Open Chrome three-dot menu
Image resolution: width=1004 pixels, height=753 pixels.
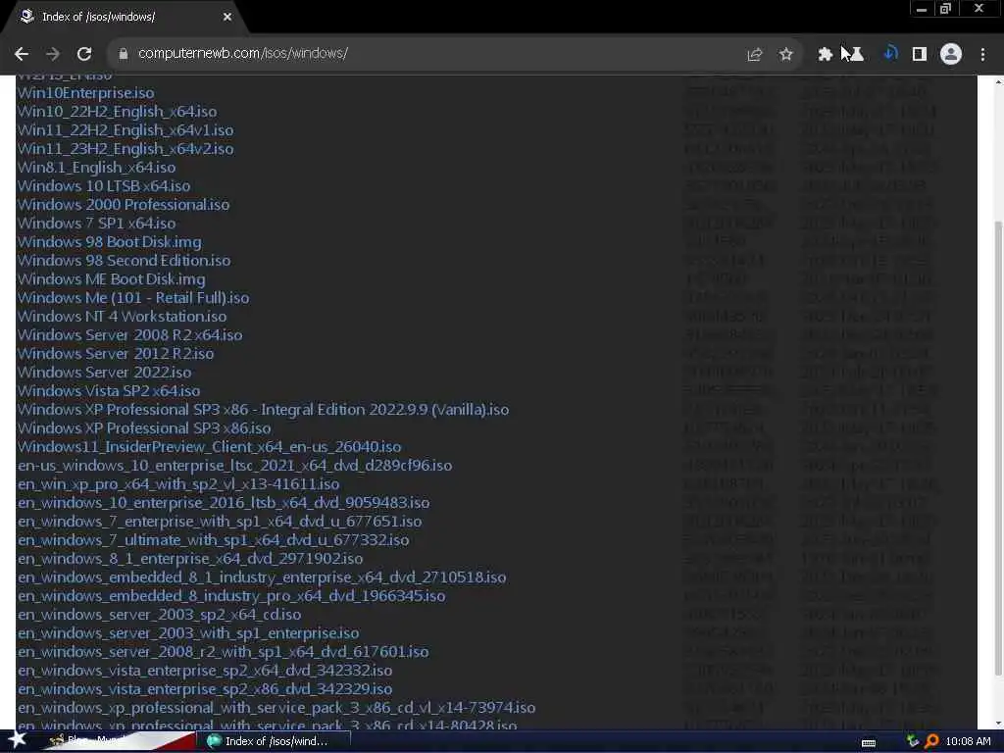coord(982,55)
